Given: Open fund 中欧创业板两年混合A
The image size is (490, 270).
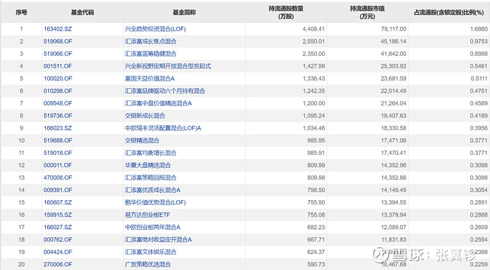Looking at the screenshot, I should (x=153, y=227).
